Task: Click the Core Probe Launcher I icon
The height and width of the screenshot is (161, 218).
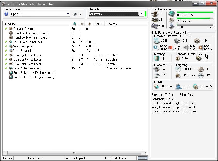Action: pos(11,68)
